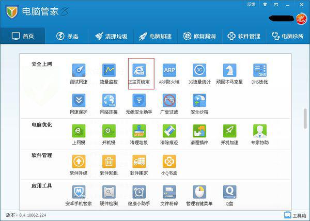Screen dimensions: 310x221
Task: Click the 电脑管家 shield logo
Action: (12, 12)
